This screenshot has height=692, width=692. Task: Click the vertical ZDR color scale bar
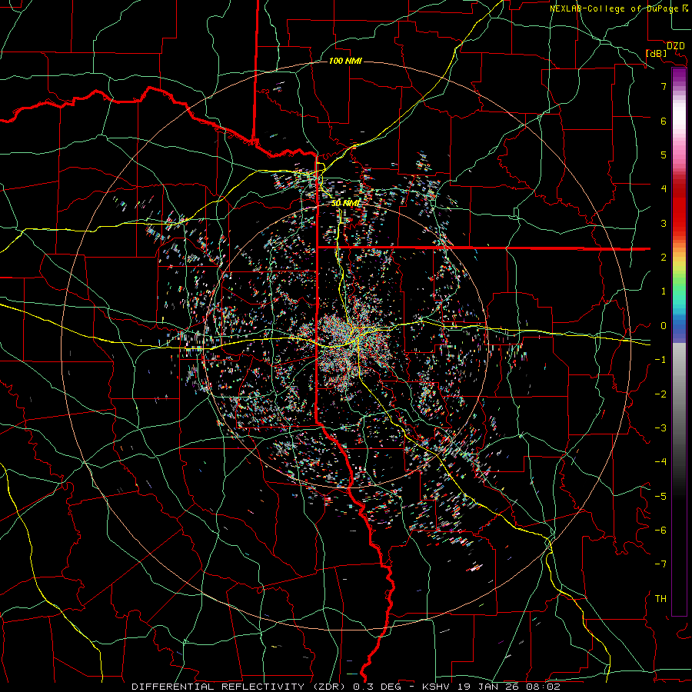(679, 341)
